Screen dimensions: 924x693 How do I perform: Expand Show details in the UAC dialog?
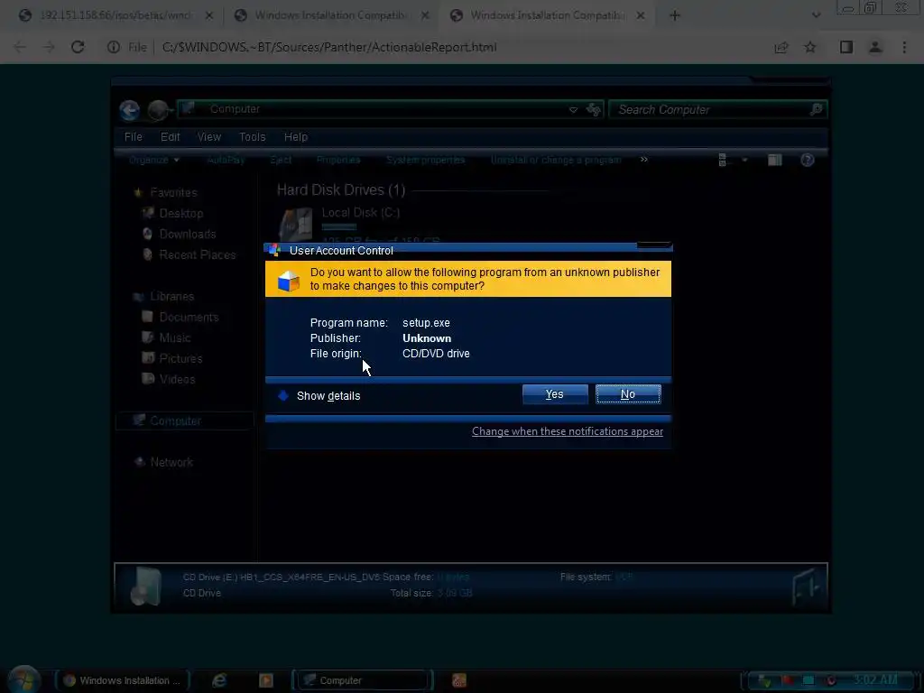click(319, 396)
